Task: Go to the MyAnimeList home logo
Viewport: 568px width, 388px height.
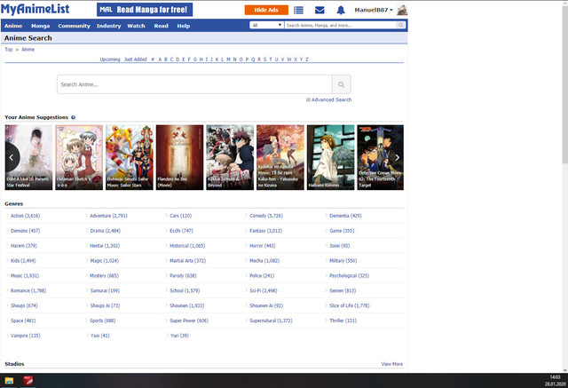Action: [x=44, y=9]
